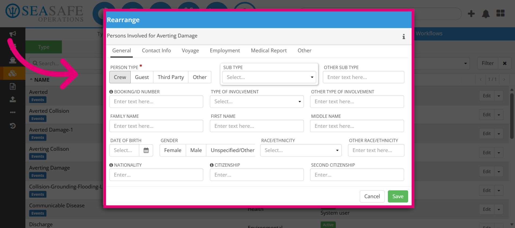Open the dropdown left of the Filter button
515x228 pixels.
[465, 63]
